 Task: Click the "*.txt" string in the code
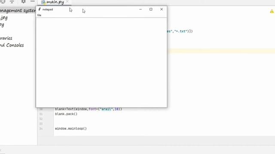coord(181,31)
